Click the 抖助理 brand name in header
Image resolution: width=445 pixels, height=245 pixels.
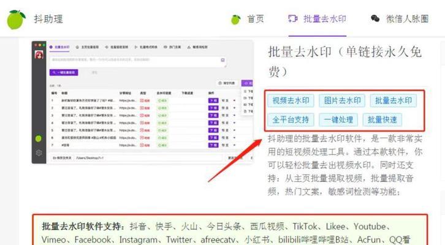point(48,19)
